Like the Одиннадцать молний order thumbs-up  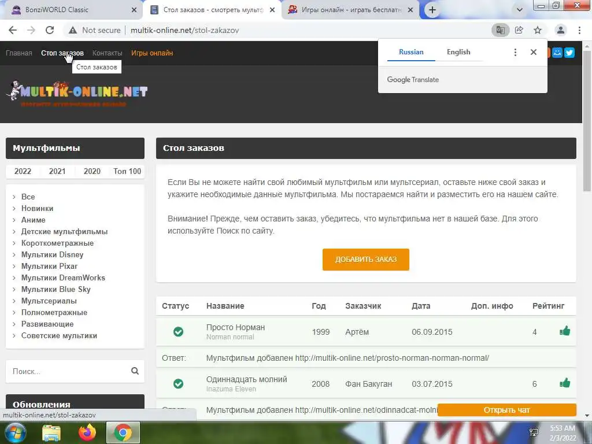pos(565,384)
